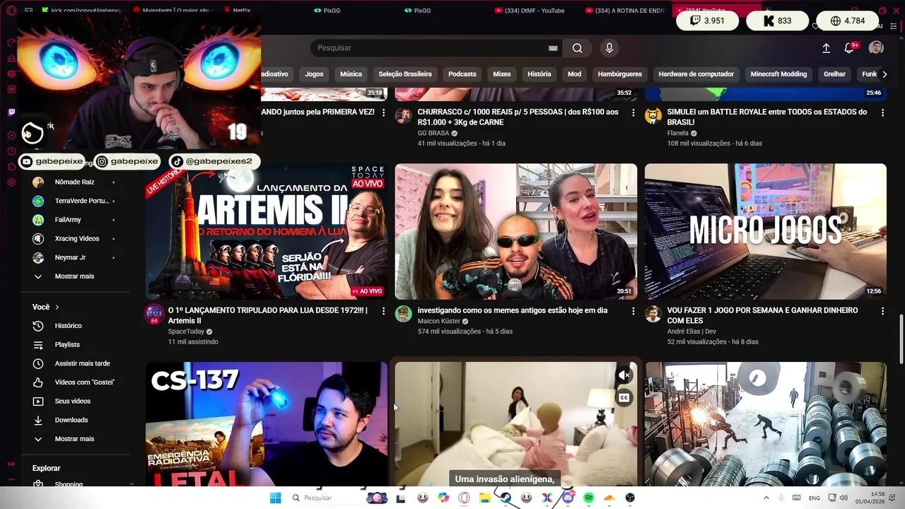This screenshot has width=905, height=509.
Task: Open the Artemis II launch video title
Action: pos(268,315)
